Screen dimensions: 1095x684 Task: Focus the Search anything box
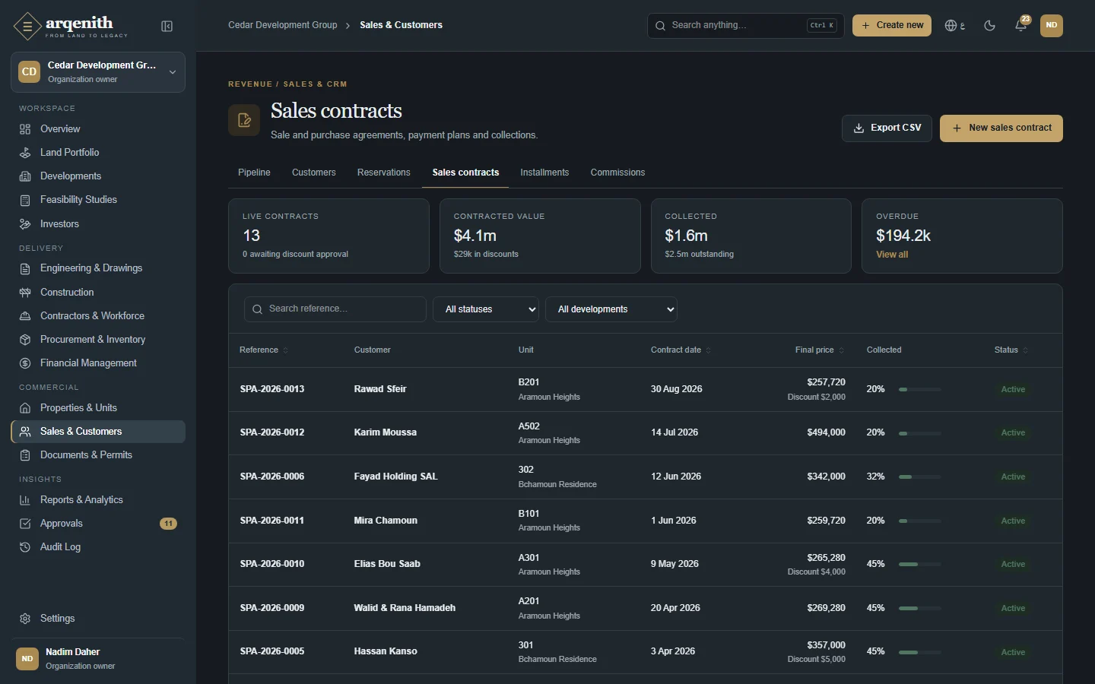(x=746, y=25)
